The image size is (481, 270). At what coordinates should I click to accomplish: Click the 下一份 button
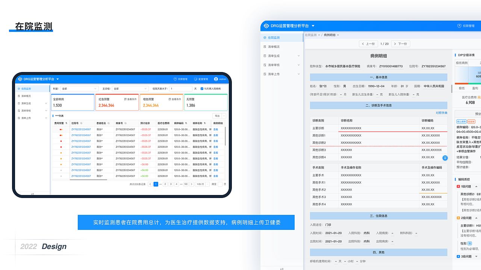pos(401,44)
